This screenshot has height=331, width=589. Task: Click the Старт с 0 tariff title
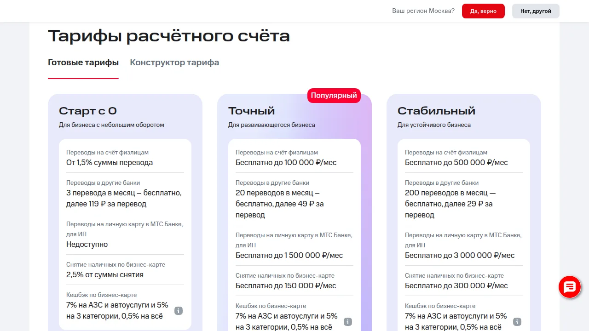point(88,111)
